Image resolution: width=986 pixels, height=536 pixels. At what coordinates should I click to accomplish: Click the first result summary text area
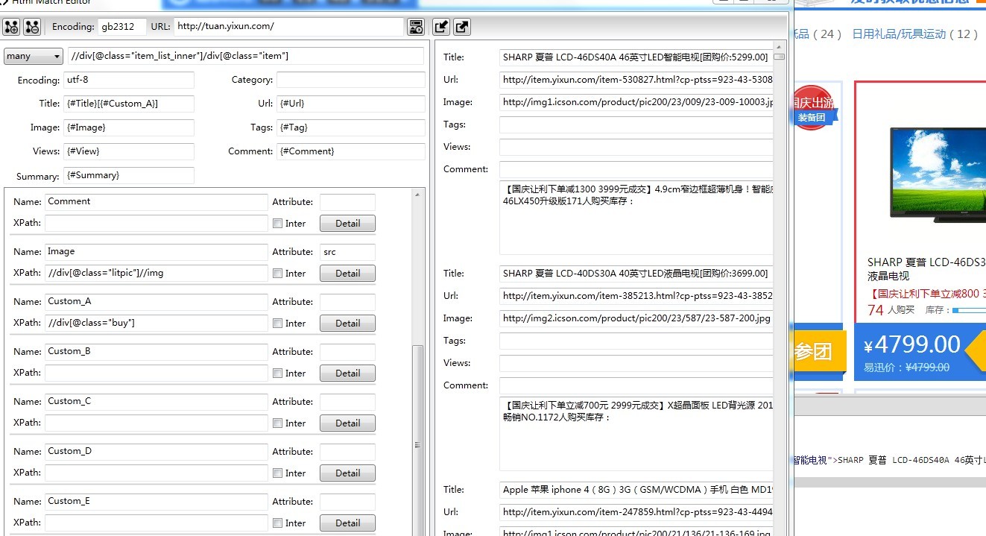point(636,218)
